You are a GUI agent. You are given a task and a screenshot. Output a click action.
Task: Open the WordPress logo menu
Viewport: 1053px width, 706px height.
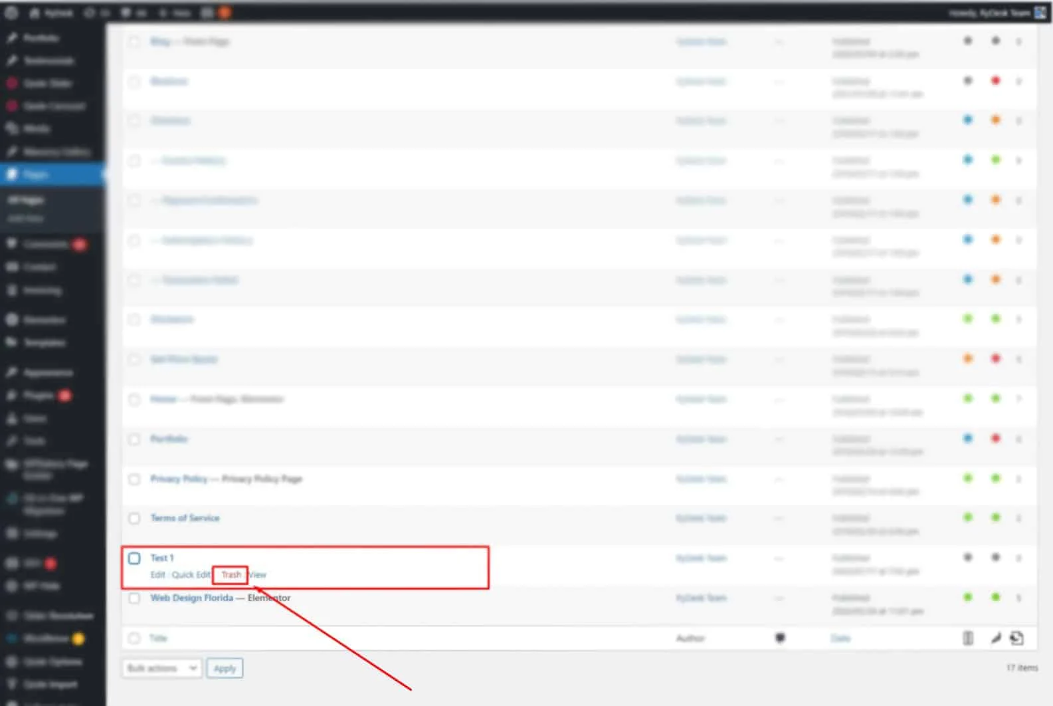coord(11,13)
